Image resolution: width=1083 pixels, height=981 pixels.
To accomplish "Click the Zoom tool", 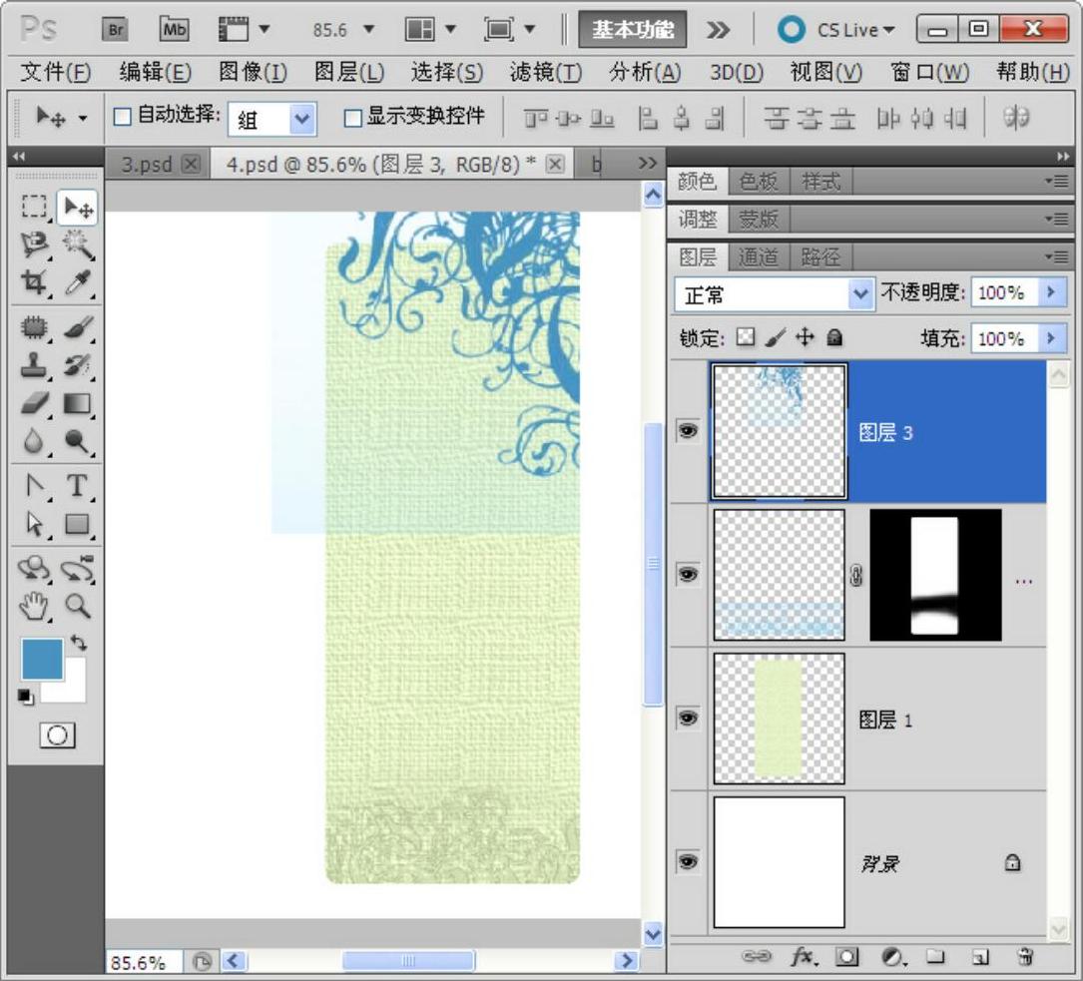I will point(77,606).
